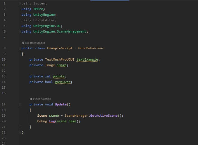Click line number 24 in gutter
Screen dimensions: 198x145
click(4, 144)
